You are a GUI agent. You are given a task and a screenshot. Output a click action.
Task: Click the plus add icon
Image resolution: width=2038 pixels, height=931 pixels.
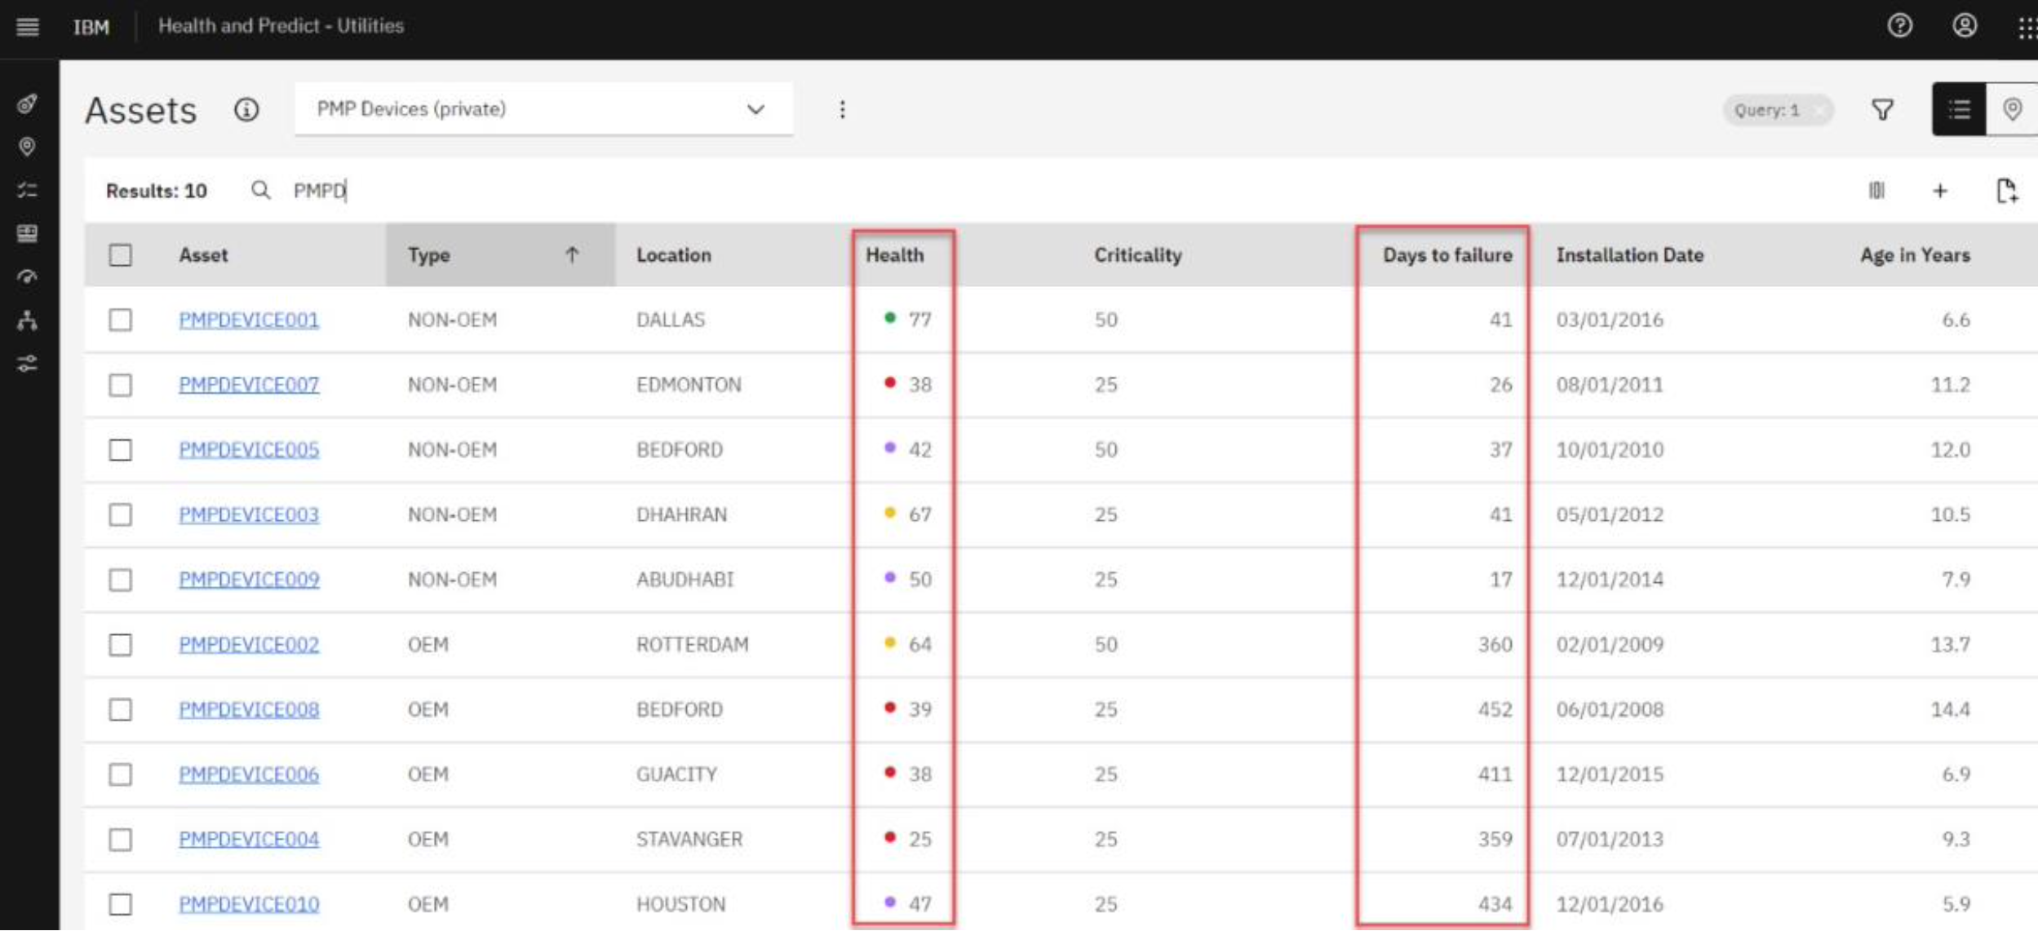coord(1940,191)
